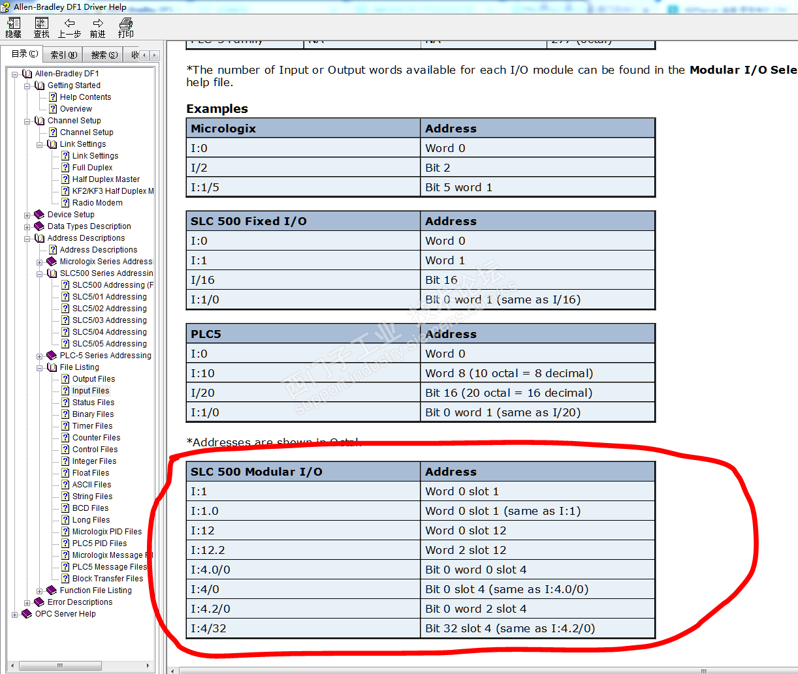
Task: Expand the PLC-5 Series Addressing node
Action: [x=40, y=356]
